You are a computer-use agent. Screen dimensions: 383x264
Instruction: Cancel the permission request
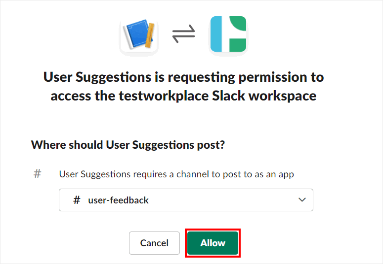point(154,243)
